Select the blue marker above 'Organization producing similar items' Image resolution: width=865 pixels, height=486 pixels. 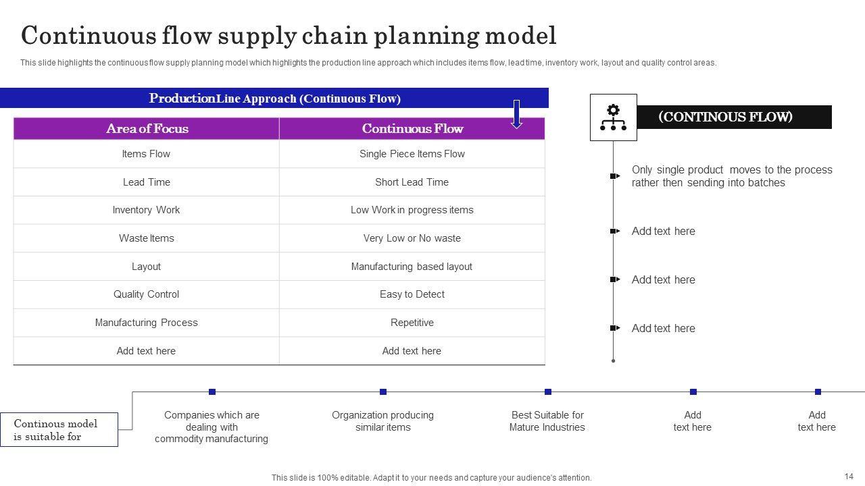(x=383, y=391)
